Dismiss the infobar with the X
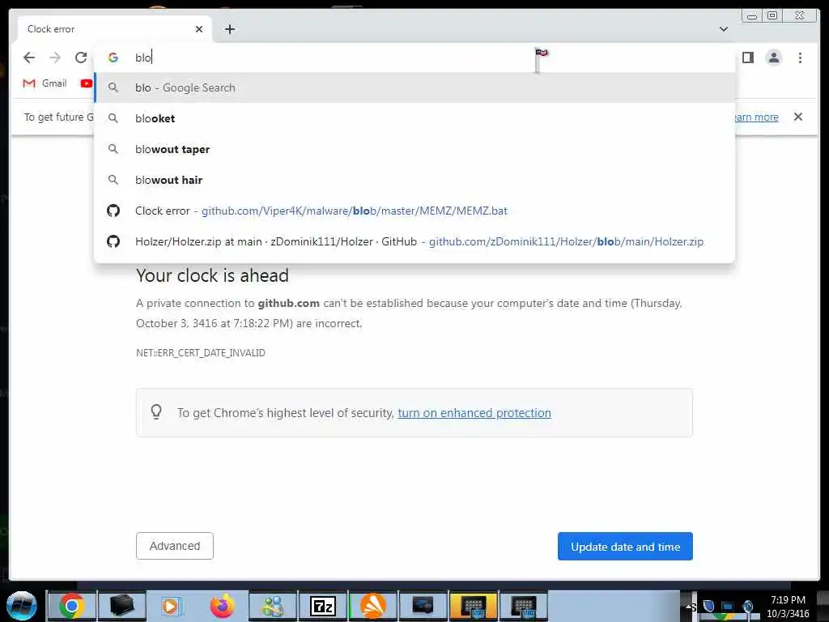 (x=797, y=117)
